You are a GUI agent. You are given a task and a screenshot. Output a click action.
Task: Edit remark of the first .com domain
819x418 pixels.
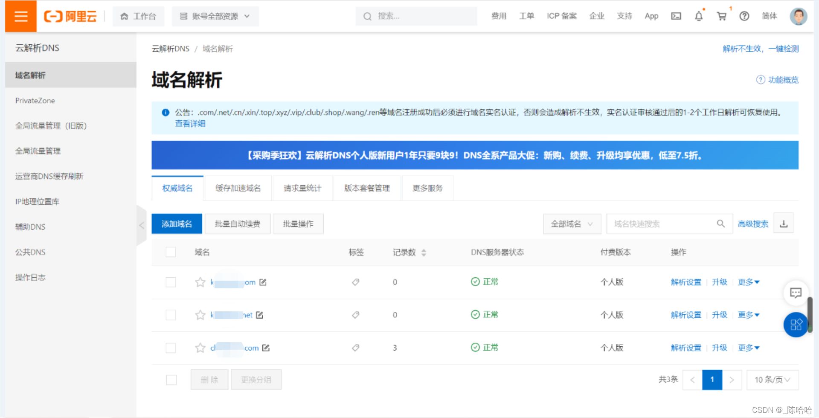pyautogui.click(x=263, y=282)
